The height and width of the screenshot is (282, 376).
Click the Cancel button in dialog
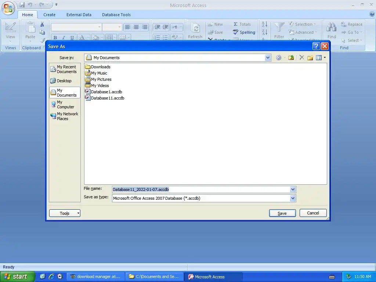[313, 213]
